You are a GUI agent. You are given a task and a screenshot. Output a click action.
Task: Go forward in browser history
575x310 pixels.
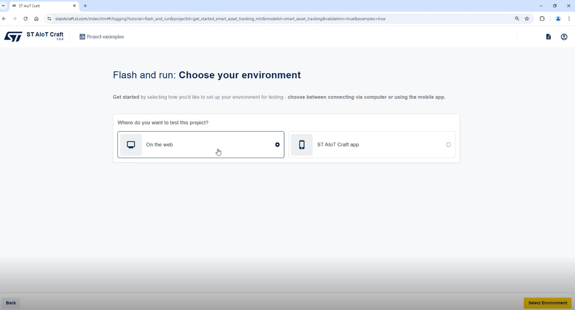click(x=14, y=18)
